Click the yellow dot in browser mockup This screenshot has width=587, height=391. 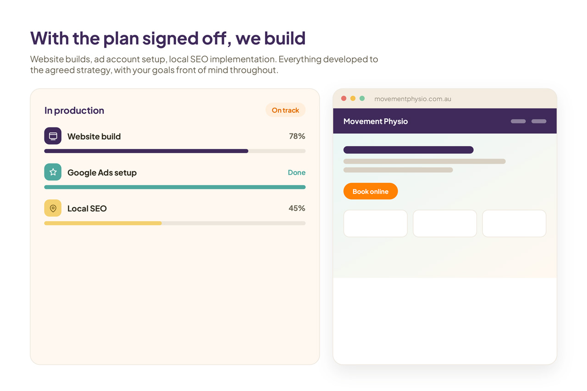pos(353,99)
